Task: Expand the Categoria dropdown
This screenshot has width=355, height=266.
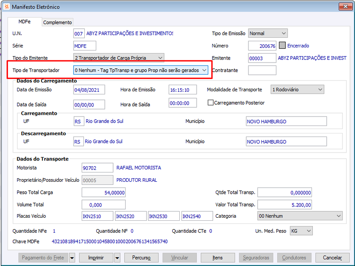Action: point(300,216)
